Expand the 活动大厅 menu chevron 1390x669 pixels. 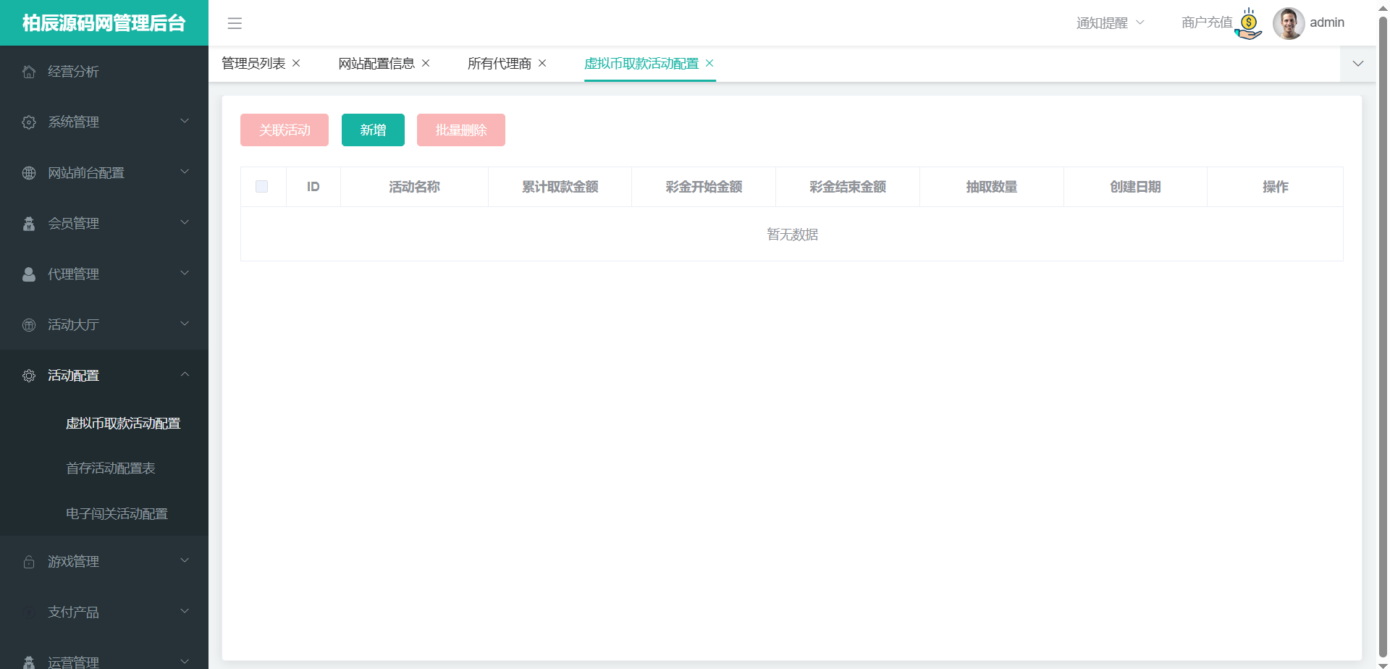[185, 324]
